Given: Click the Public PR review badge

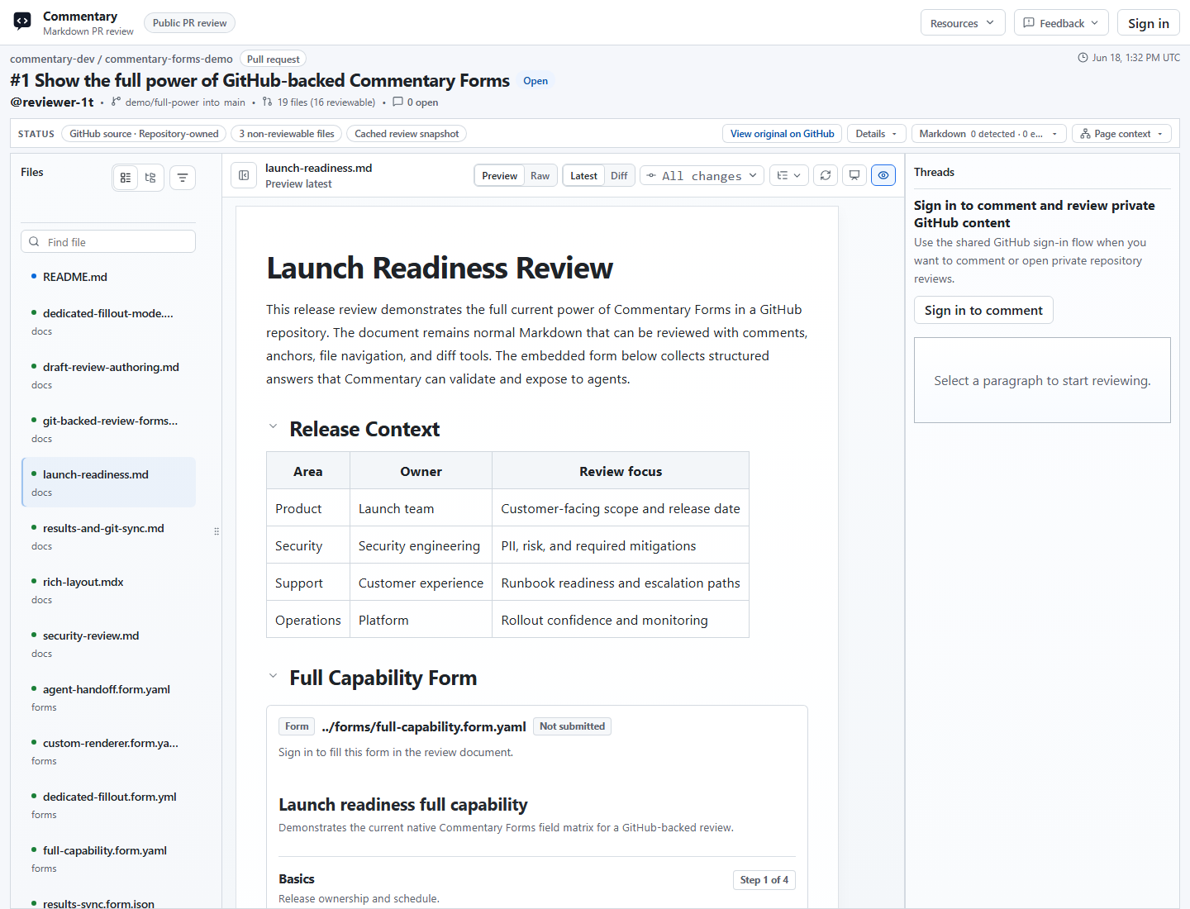Looking at the screenshot, I should (189, 23).
